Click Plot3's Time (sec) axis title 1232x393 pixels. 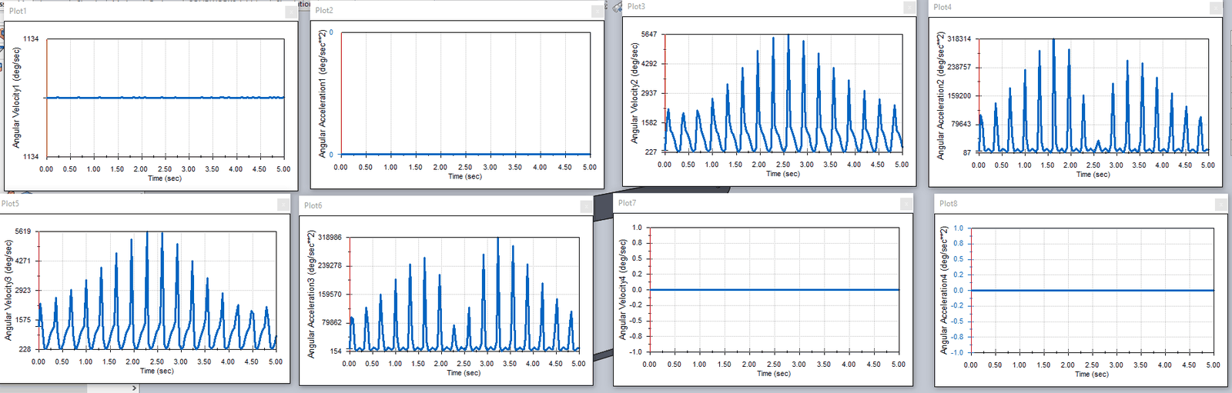click(x=783, y=174)
